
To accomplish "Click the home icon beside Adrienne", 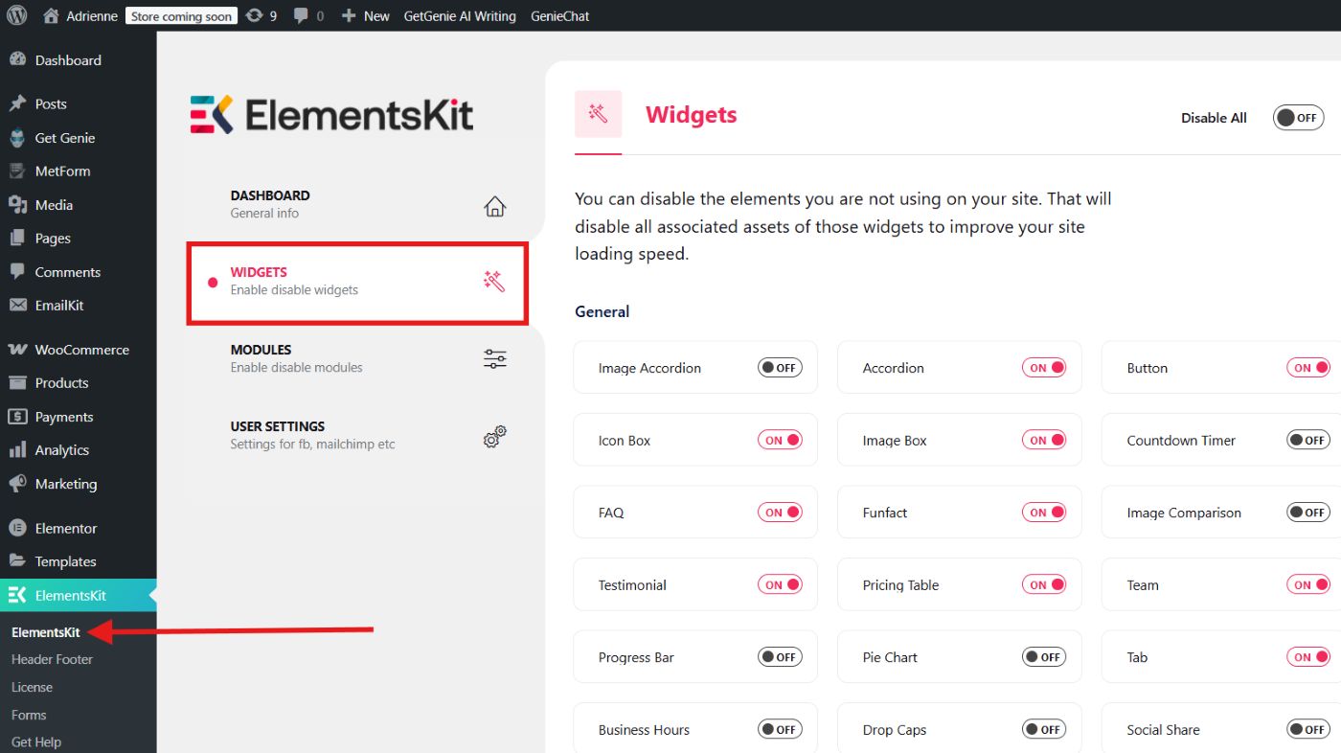I will click(x=52, y=15).
